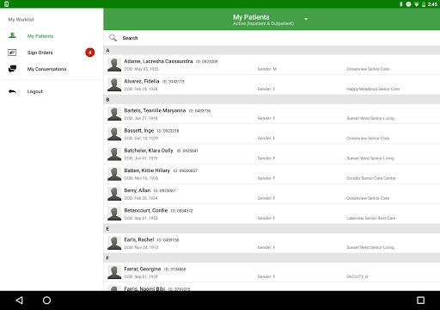Open Alvarez, Fidelia patient record

click(272, 85)
